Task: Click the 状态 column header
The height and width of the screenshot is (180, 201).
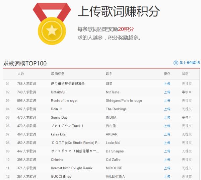Action: point(185,74)
